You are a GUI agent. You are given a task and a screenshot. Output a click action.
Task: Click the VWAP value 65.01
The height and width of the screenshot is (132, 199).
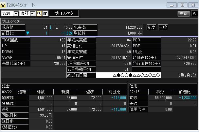[x=61, y=58]
